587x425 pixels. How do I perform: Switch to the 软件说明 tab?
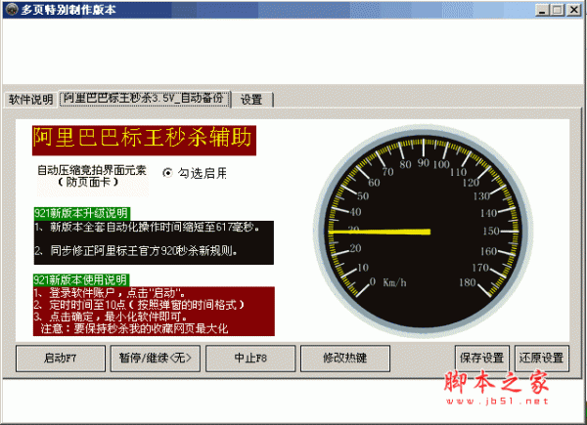tap(30, 100)
